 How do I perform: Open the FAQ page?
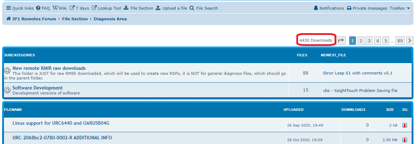point(43,8)
